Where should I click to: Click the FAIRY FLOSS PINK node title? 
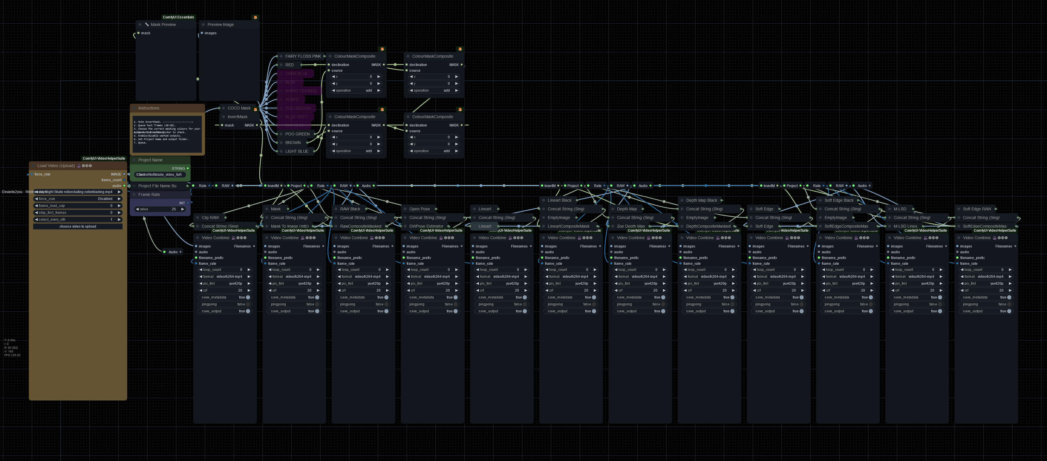coord(303,56)
